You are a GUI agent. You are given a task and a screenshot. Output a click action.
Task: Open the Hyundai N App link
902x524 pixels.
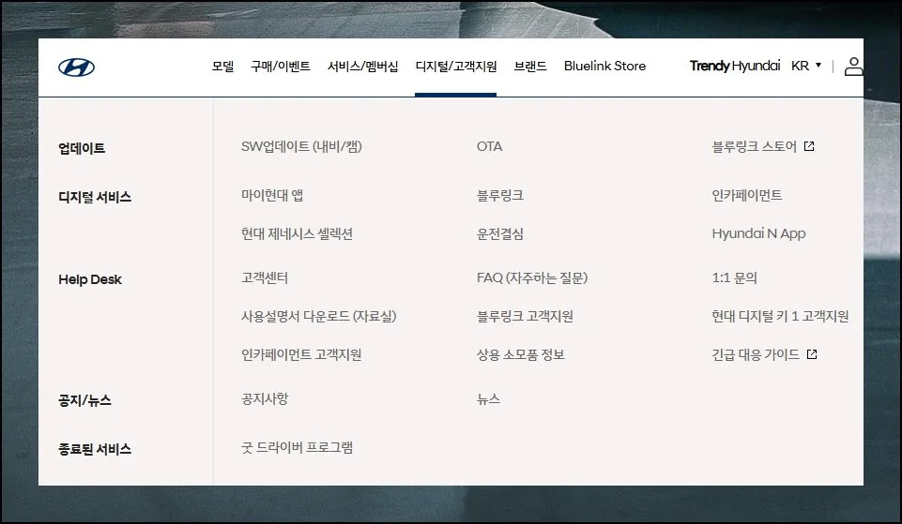[x=758, y=233]
